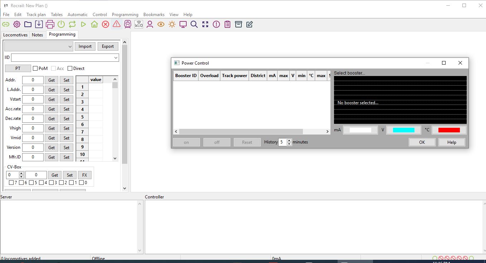Click the green auto mode loop icon
Screen dimensions: 486x263
[x=72, y=24]
